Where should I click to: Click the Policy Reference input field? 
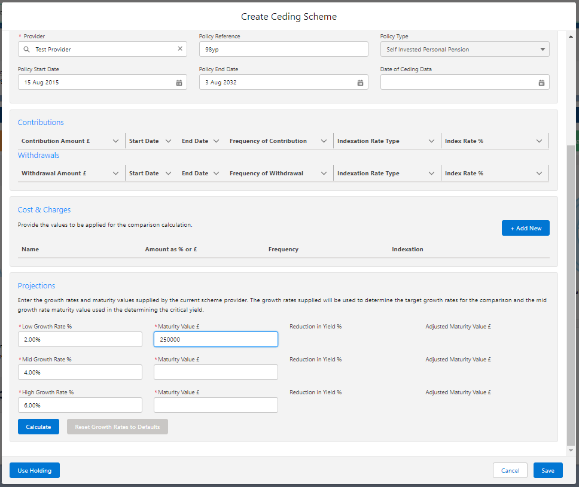[x=284, y=49]
